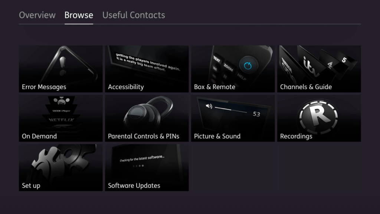
Task: Select the Box & Remote tile
Action: coord(233,69)
